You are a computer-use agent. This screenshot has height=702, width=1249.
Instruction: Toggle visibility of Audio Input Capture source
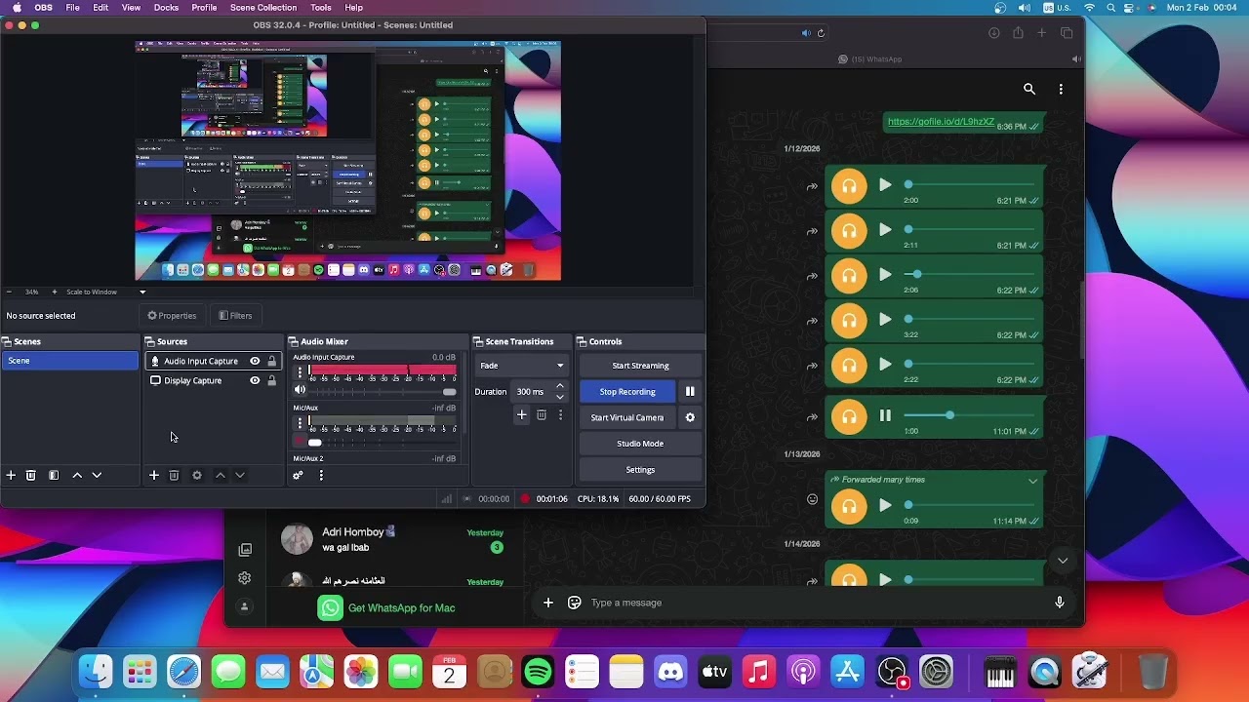[x=255, y=361]
